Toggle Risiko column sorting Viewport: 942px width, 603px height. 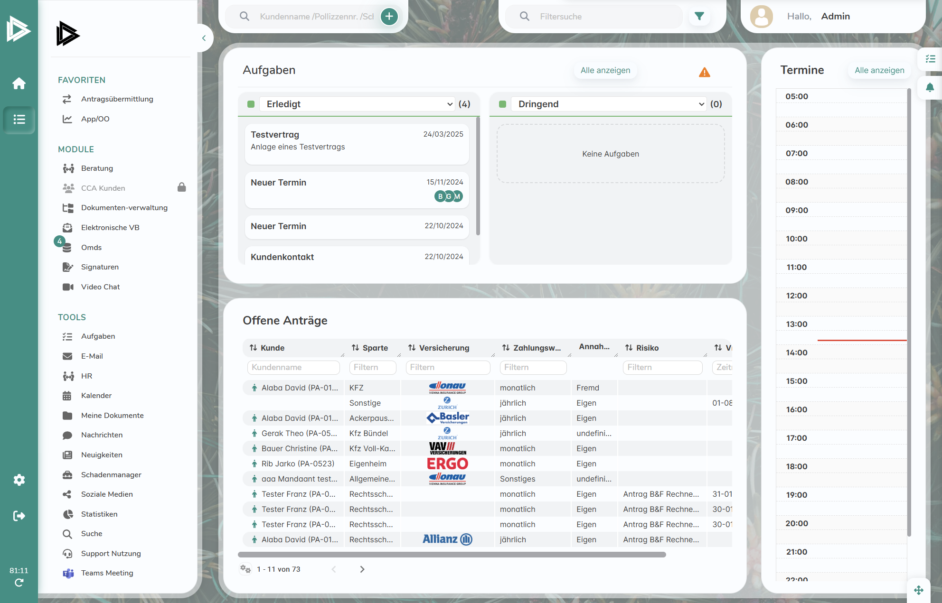point(629,348)
